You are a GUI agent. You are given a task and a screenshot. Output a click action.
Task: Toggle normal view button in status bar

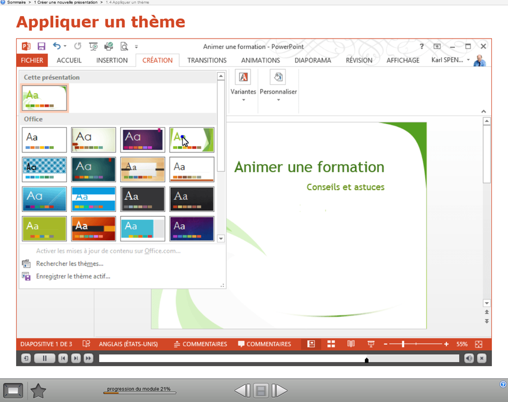[311, 344]
